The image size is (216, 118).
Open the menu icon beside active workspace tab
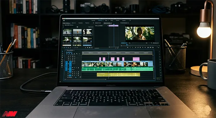(103, 20)
